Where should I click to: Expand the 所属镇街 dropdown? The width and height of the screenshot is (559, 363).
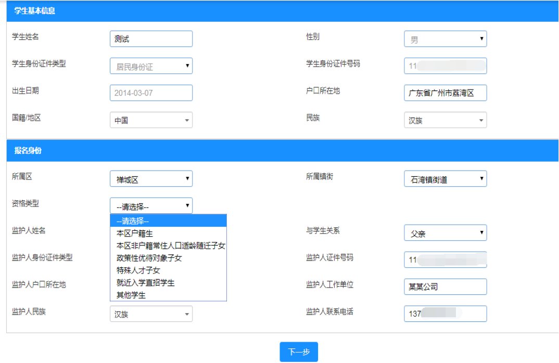445,179
